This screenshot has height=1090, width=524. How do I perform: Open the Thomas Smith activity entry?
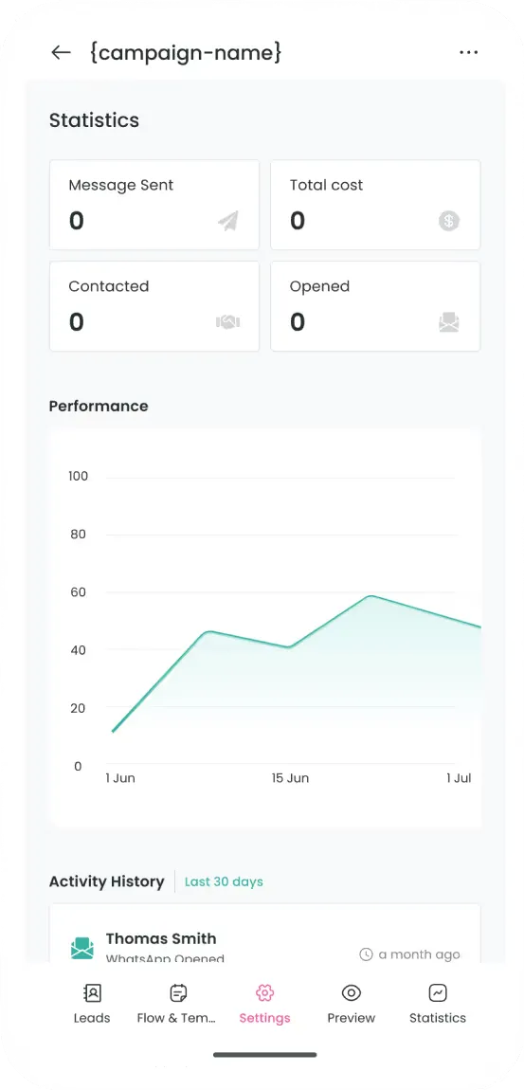(x=264, y=934)
